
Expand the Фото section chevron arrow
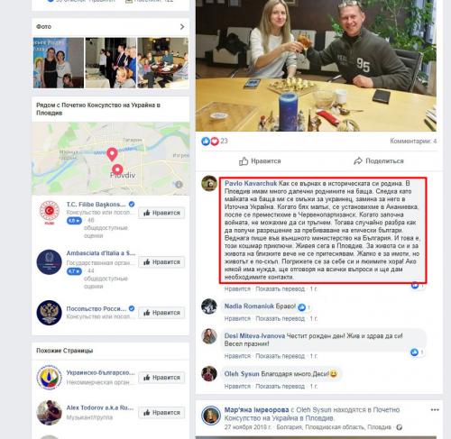182,27
